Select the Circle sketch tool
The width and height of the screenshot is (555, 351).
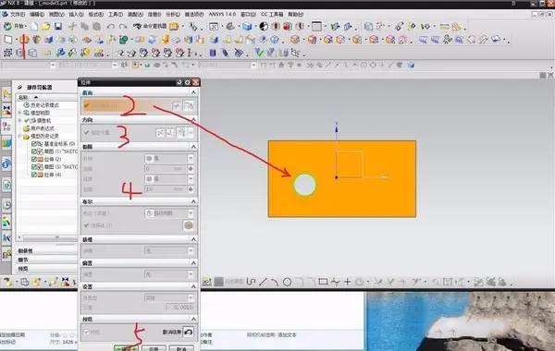pyautogui.click(x=287, y=282)
